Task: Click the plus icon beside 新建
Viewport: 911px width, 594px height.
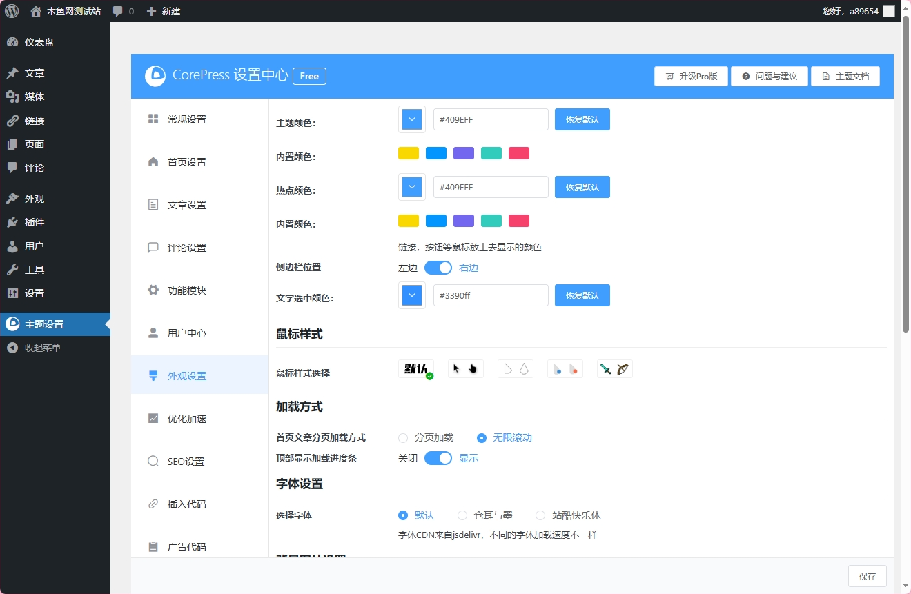Action: click(152, 11)
